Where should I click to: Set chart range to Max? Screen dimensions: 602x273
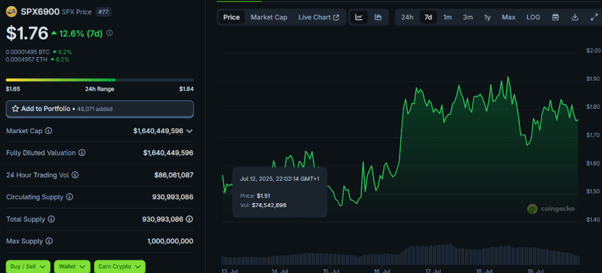point(509,17)
